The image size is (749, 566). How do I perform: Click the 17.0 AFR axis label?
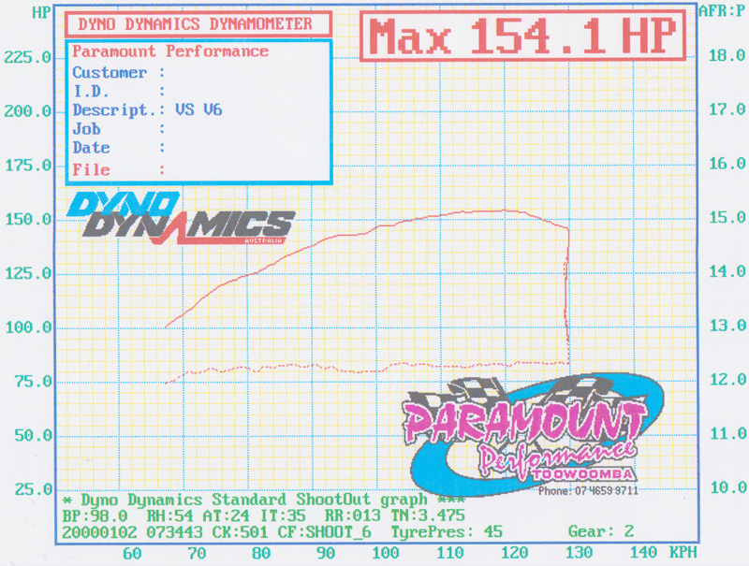click(727, 109)
